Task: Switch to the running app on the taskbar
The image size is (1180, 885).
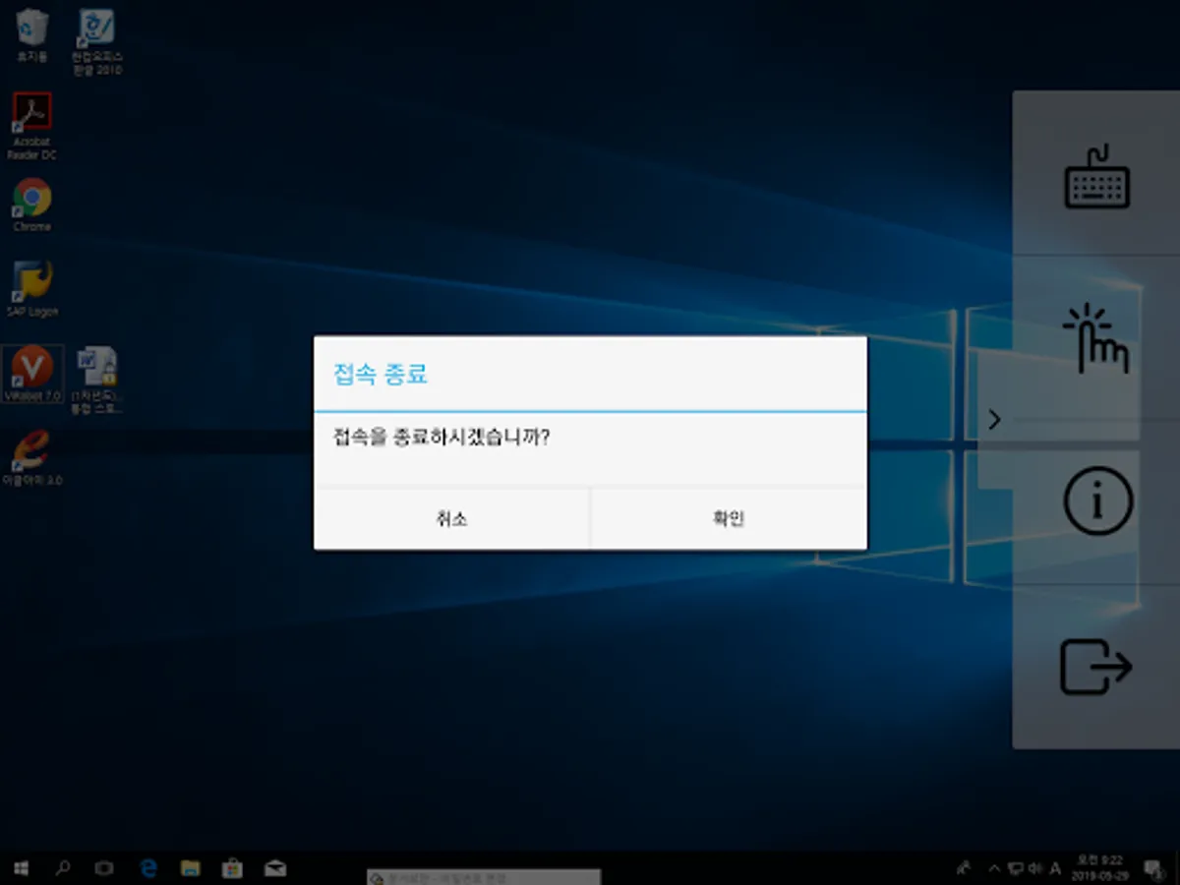Action: coord(484,876)
